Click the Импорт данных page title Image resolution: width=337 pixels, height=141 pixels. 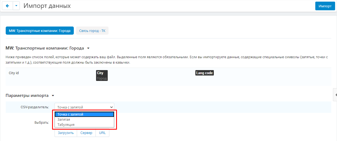tap(47, 6)
